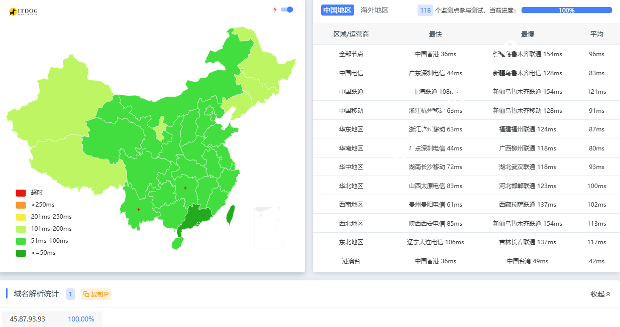
Task: Click the ITDOG logo
Action: coord(23,11)
